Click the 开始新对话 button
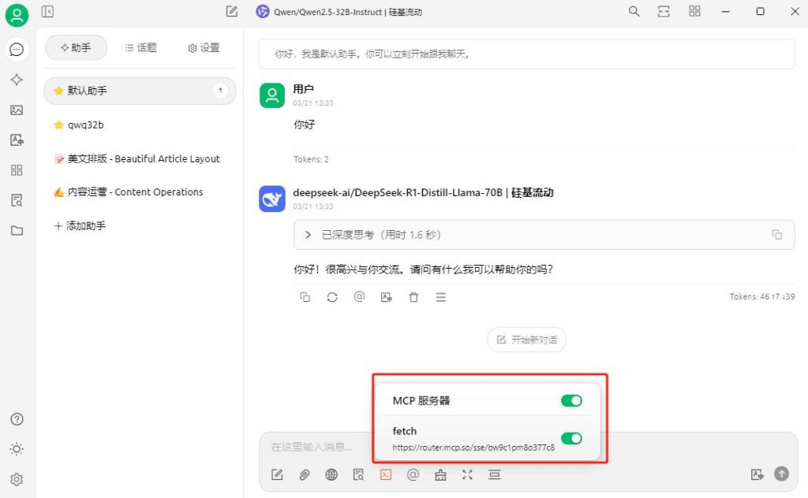808x498 pixels. (526, 340)
